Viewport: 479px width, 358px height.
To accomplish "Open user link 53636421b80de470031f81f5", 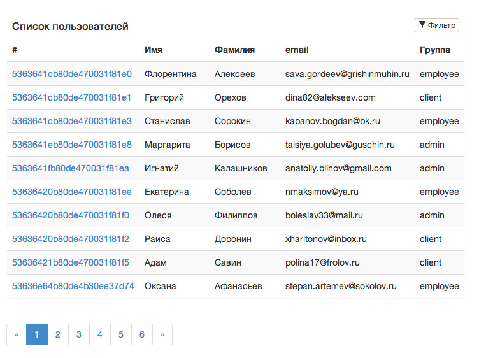I will point(71,262).
